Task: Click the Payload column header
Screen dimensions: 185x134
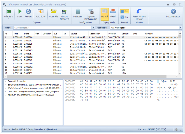Action: (x=161, y=33)
